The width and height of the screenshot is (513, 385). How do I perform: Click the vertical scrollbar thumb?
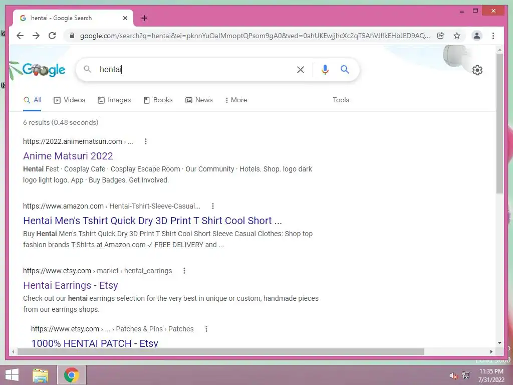click(499, 123)
